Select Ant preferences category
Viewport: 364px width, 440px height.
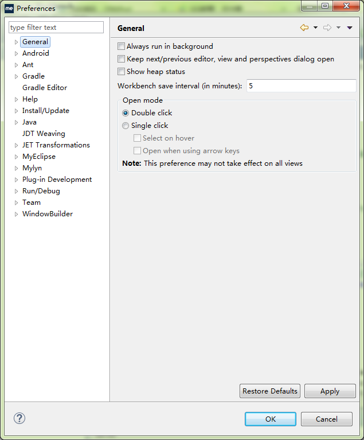(x=28, y=65)
